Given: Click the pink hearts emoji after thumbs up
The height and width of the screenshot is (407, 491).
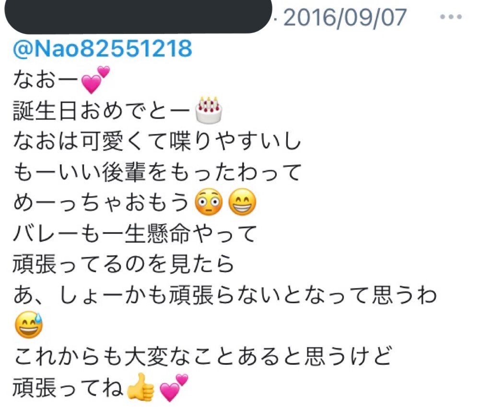Looking at the screenshot, I should (x=174, y=388).
